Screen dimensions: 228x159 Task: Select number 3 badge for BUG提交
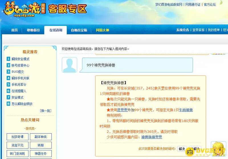[x=8, y=72]
